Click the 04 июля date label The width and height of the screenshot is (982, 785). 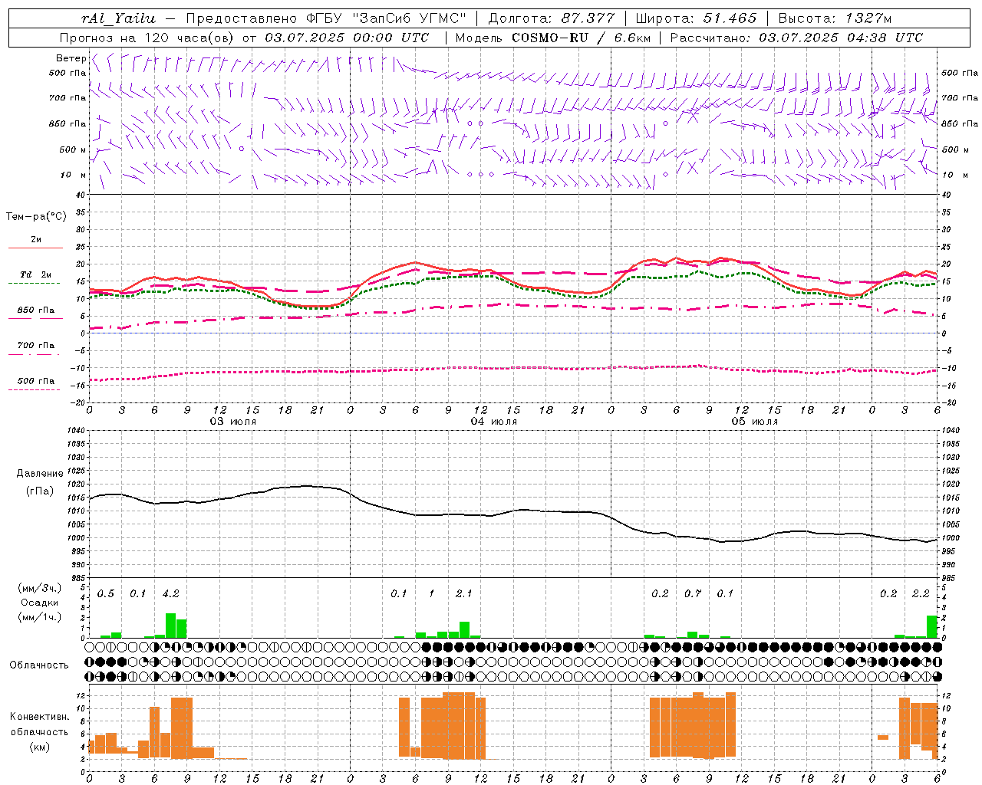[494, 422]
